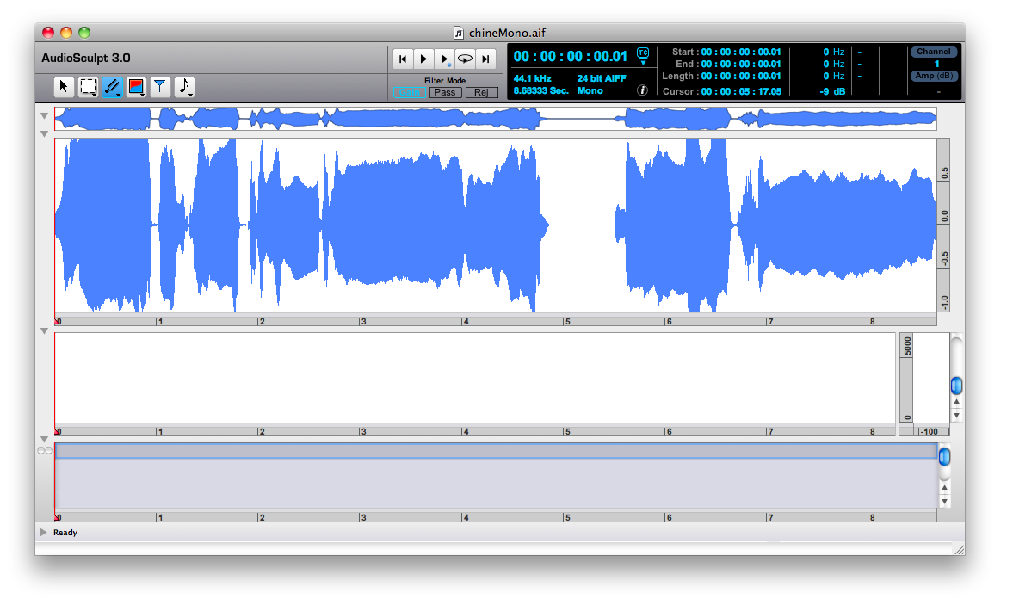1013x605 pixels.
Task: Choose the pencil drawing tool
Action: (112, 87)
